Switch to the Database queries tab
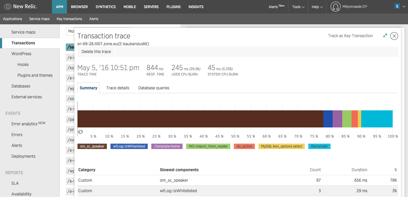Image resolution: width=408 pixels, height=197 pixels. (x=154, y=88)
